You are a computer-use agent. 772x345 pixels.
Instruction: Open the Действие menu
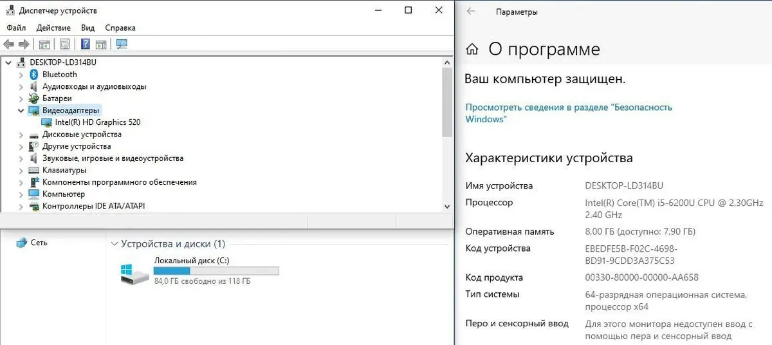(x=53, y=28)
